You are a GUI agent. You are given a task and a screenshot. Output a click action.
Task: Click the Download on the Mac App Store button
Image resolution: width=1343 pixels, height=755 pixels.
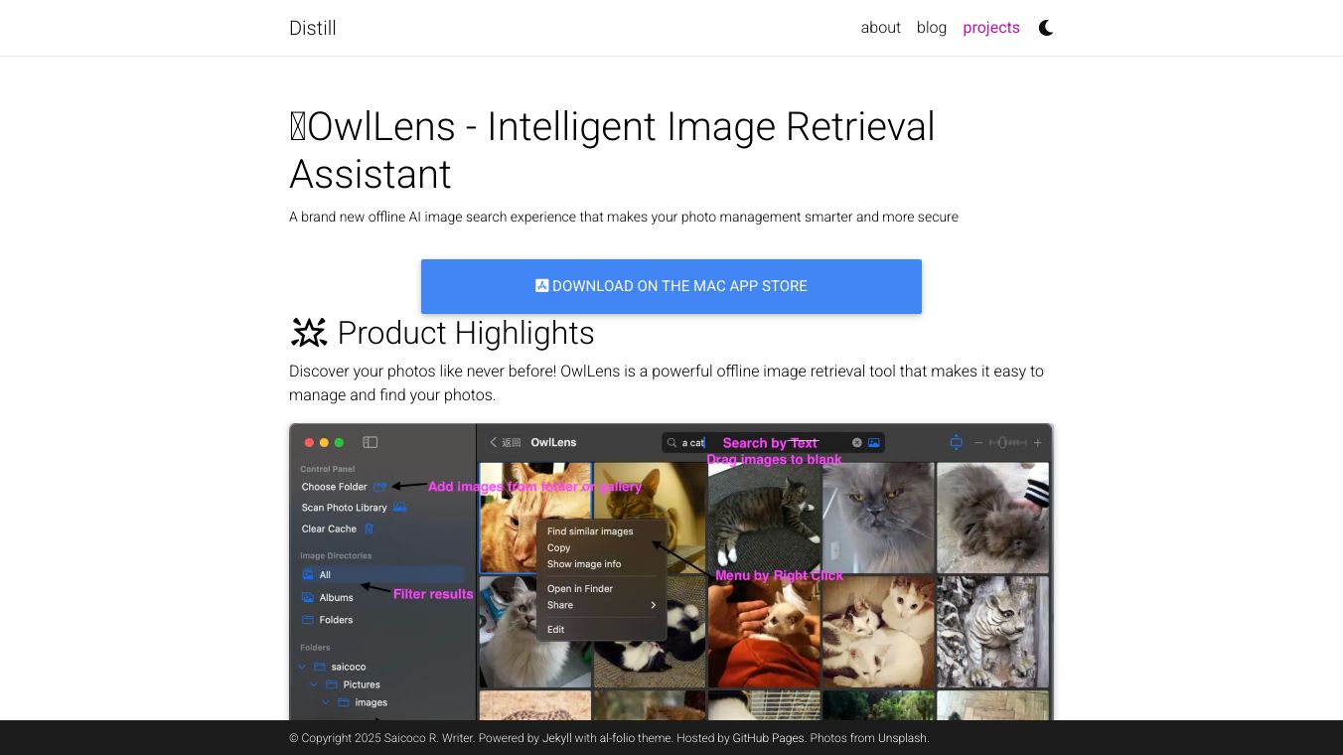coord(671,286)
